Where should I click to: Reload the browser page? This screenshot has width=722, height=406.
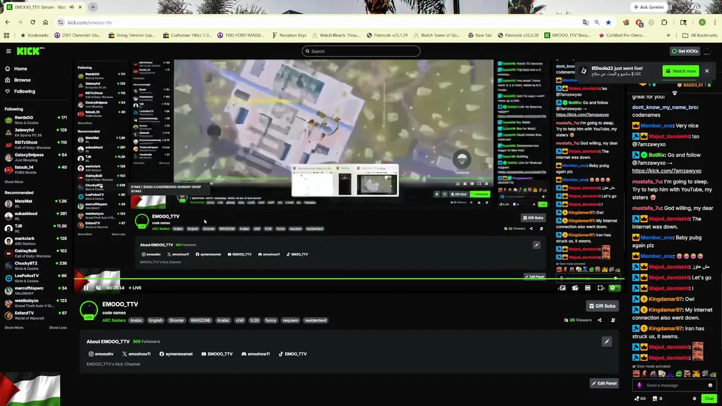[33, 22]
